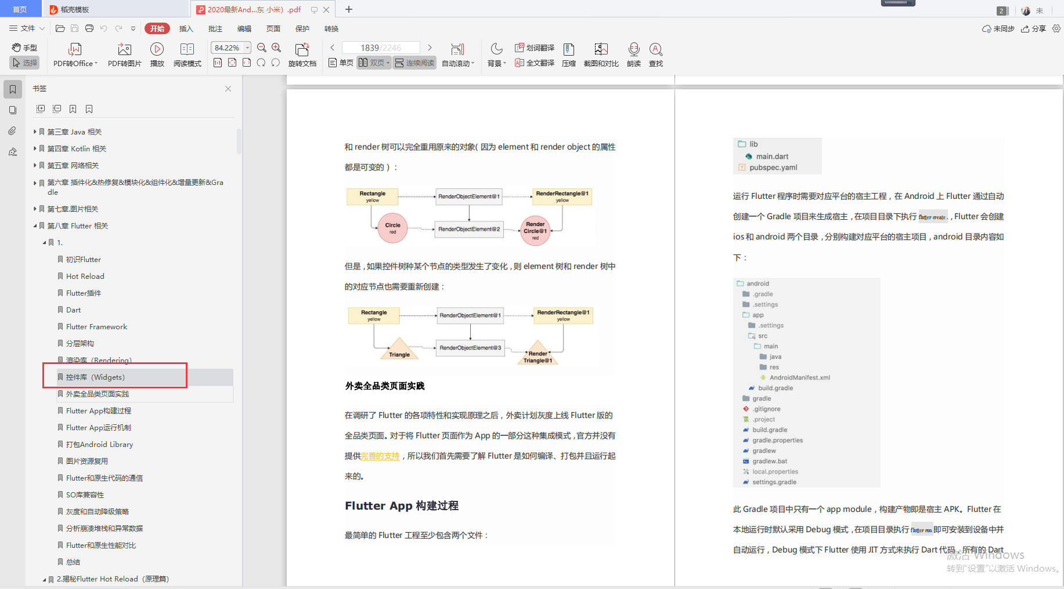The height and width of the screenshot is (589, 1064).
Task: Switch to 转换 ribbon tab
Action: coord(331,28)
